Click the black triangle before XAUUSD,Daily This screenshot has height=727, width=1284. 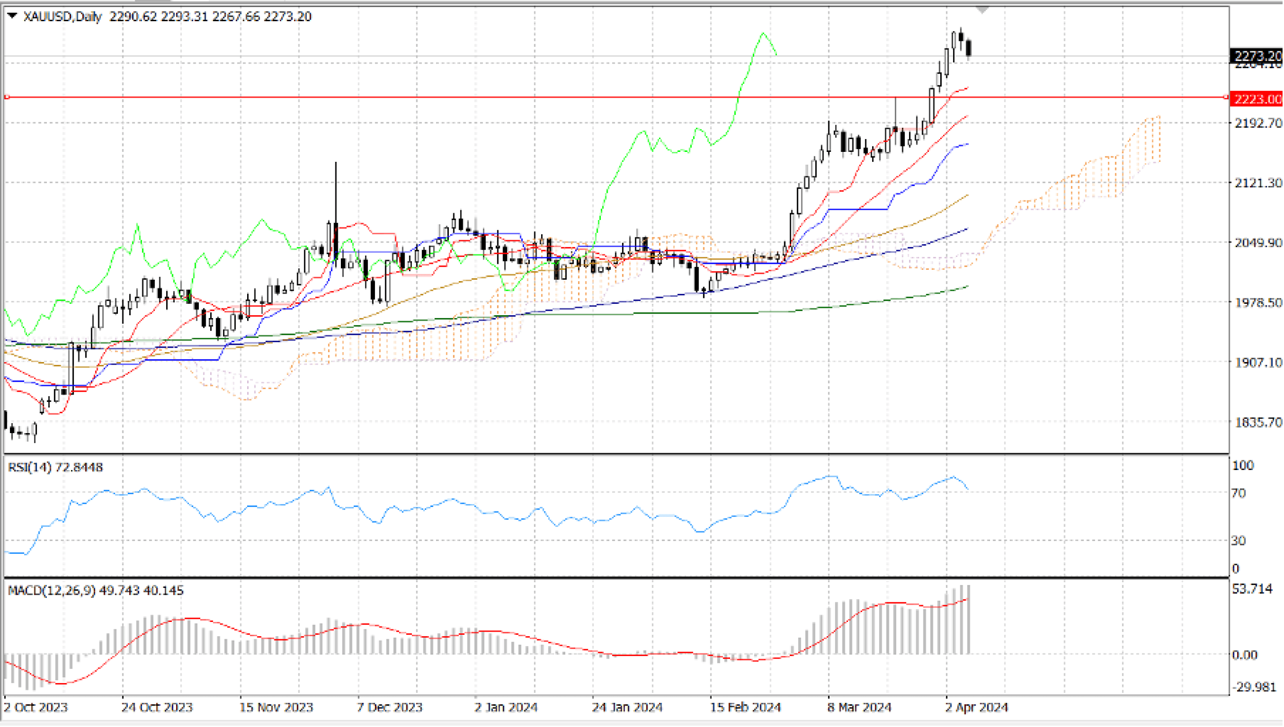(x=12, y=16)
